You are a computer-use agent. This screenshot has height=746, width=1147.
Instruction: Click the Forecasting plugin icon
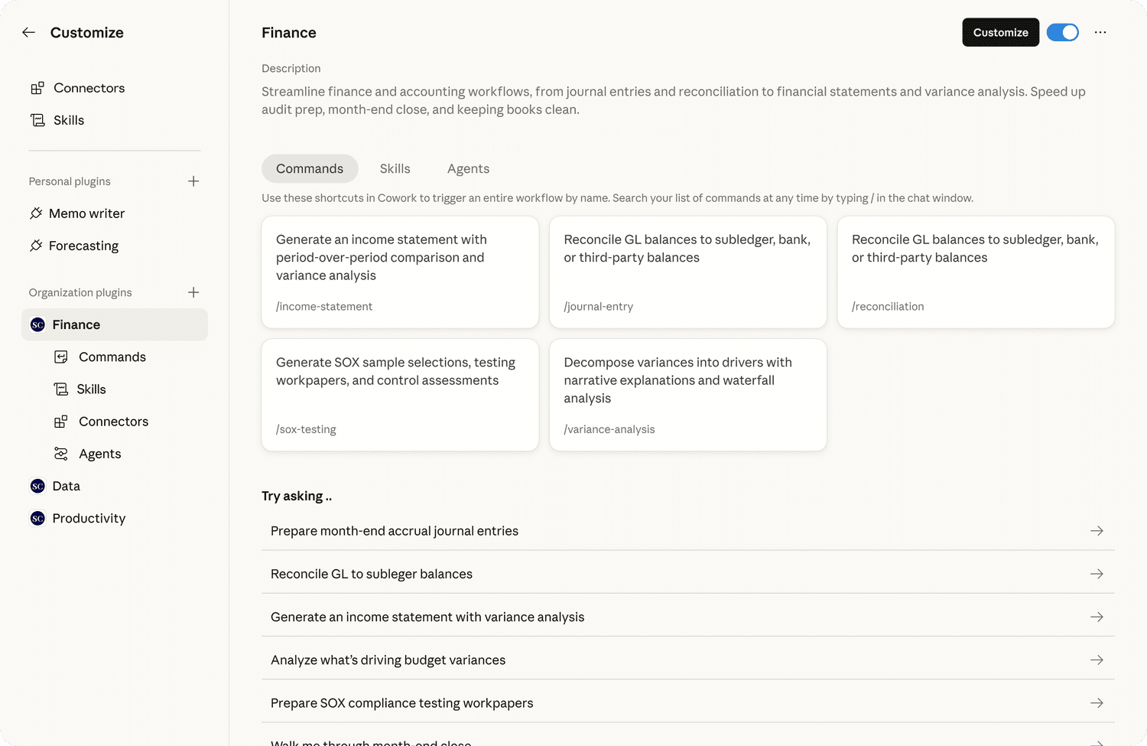click(36, 246)
